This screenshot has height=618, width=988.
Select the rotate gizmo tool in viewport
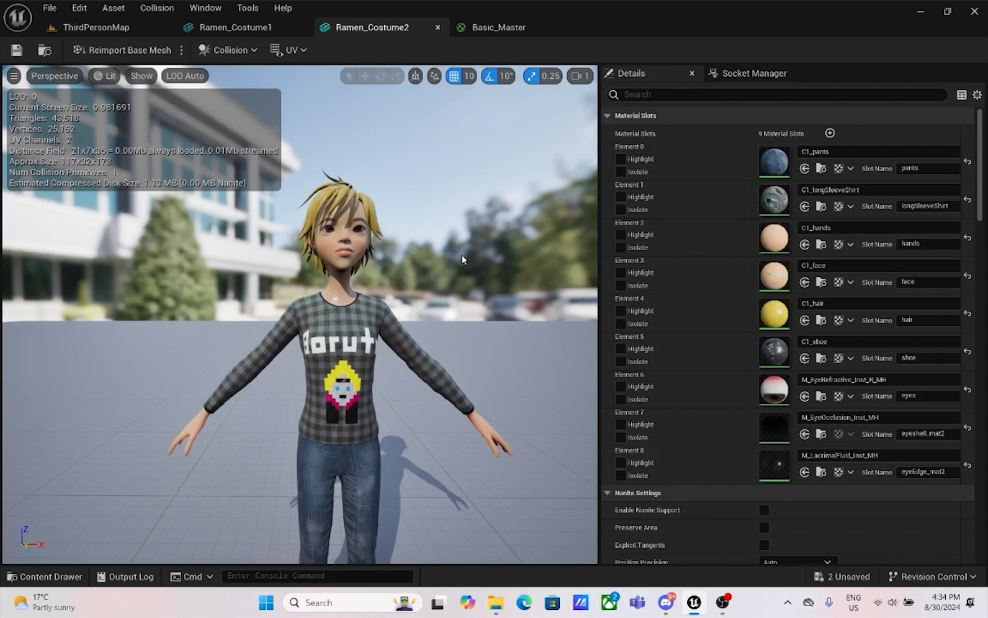pyautogui.click(x=381, y=76)
